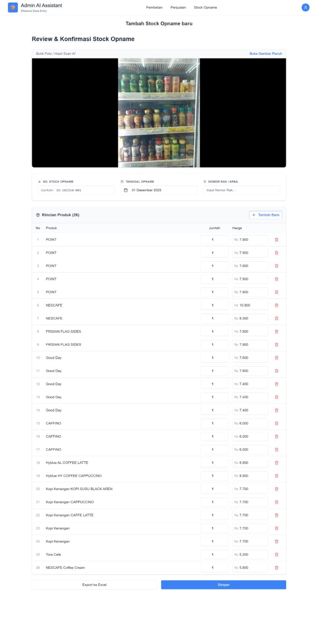Remove row 6 NESCAFE priced 10.900

pos(276,305)
